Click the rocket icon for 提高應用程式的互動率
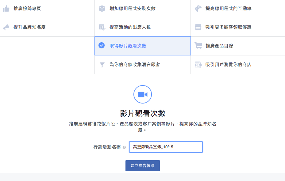Image resolution: width=285 pixels, height=181 pixels. coord(198,8)
